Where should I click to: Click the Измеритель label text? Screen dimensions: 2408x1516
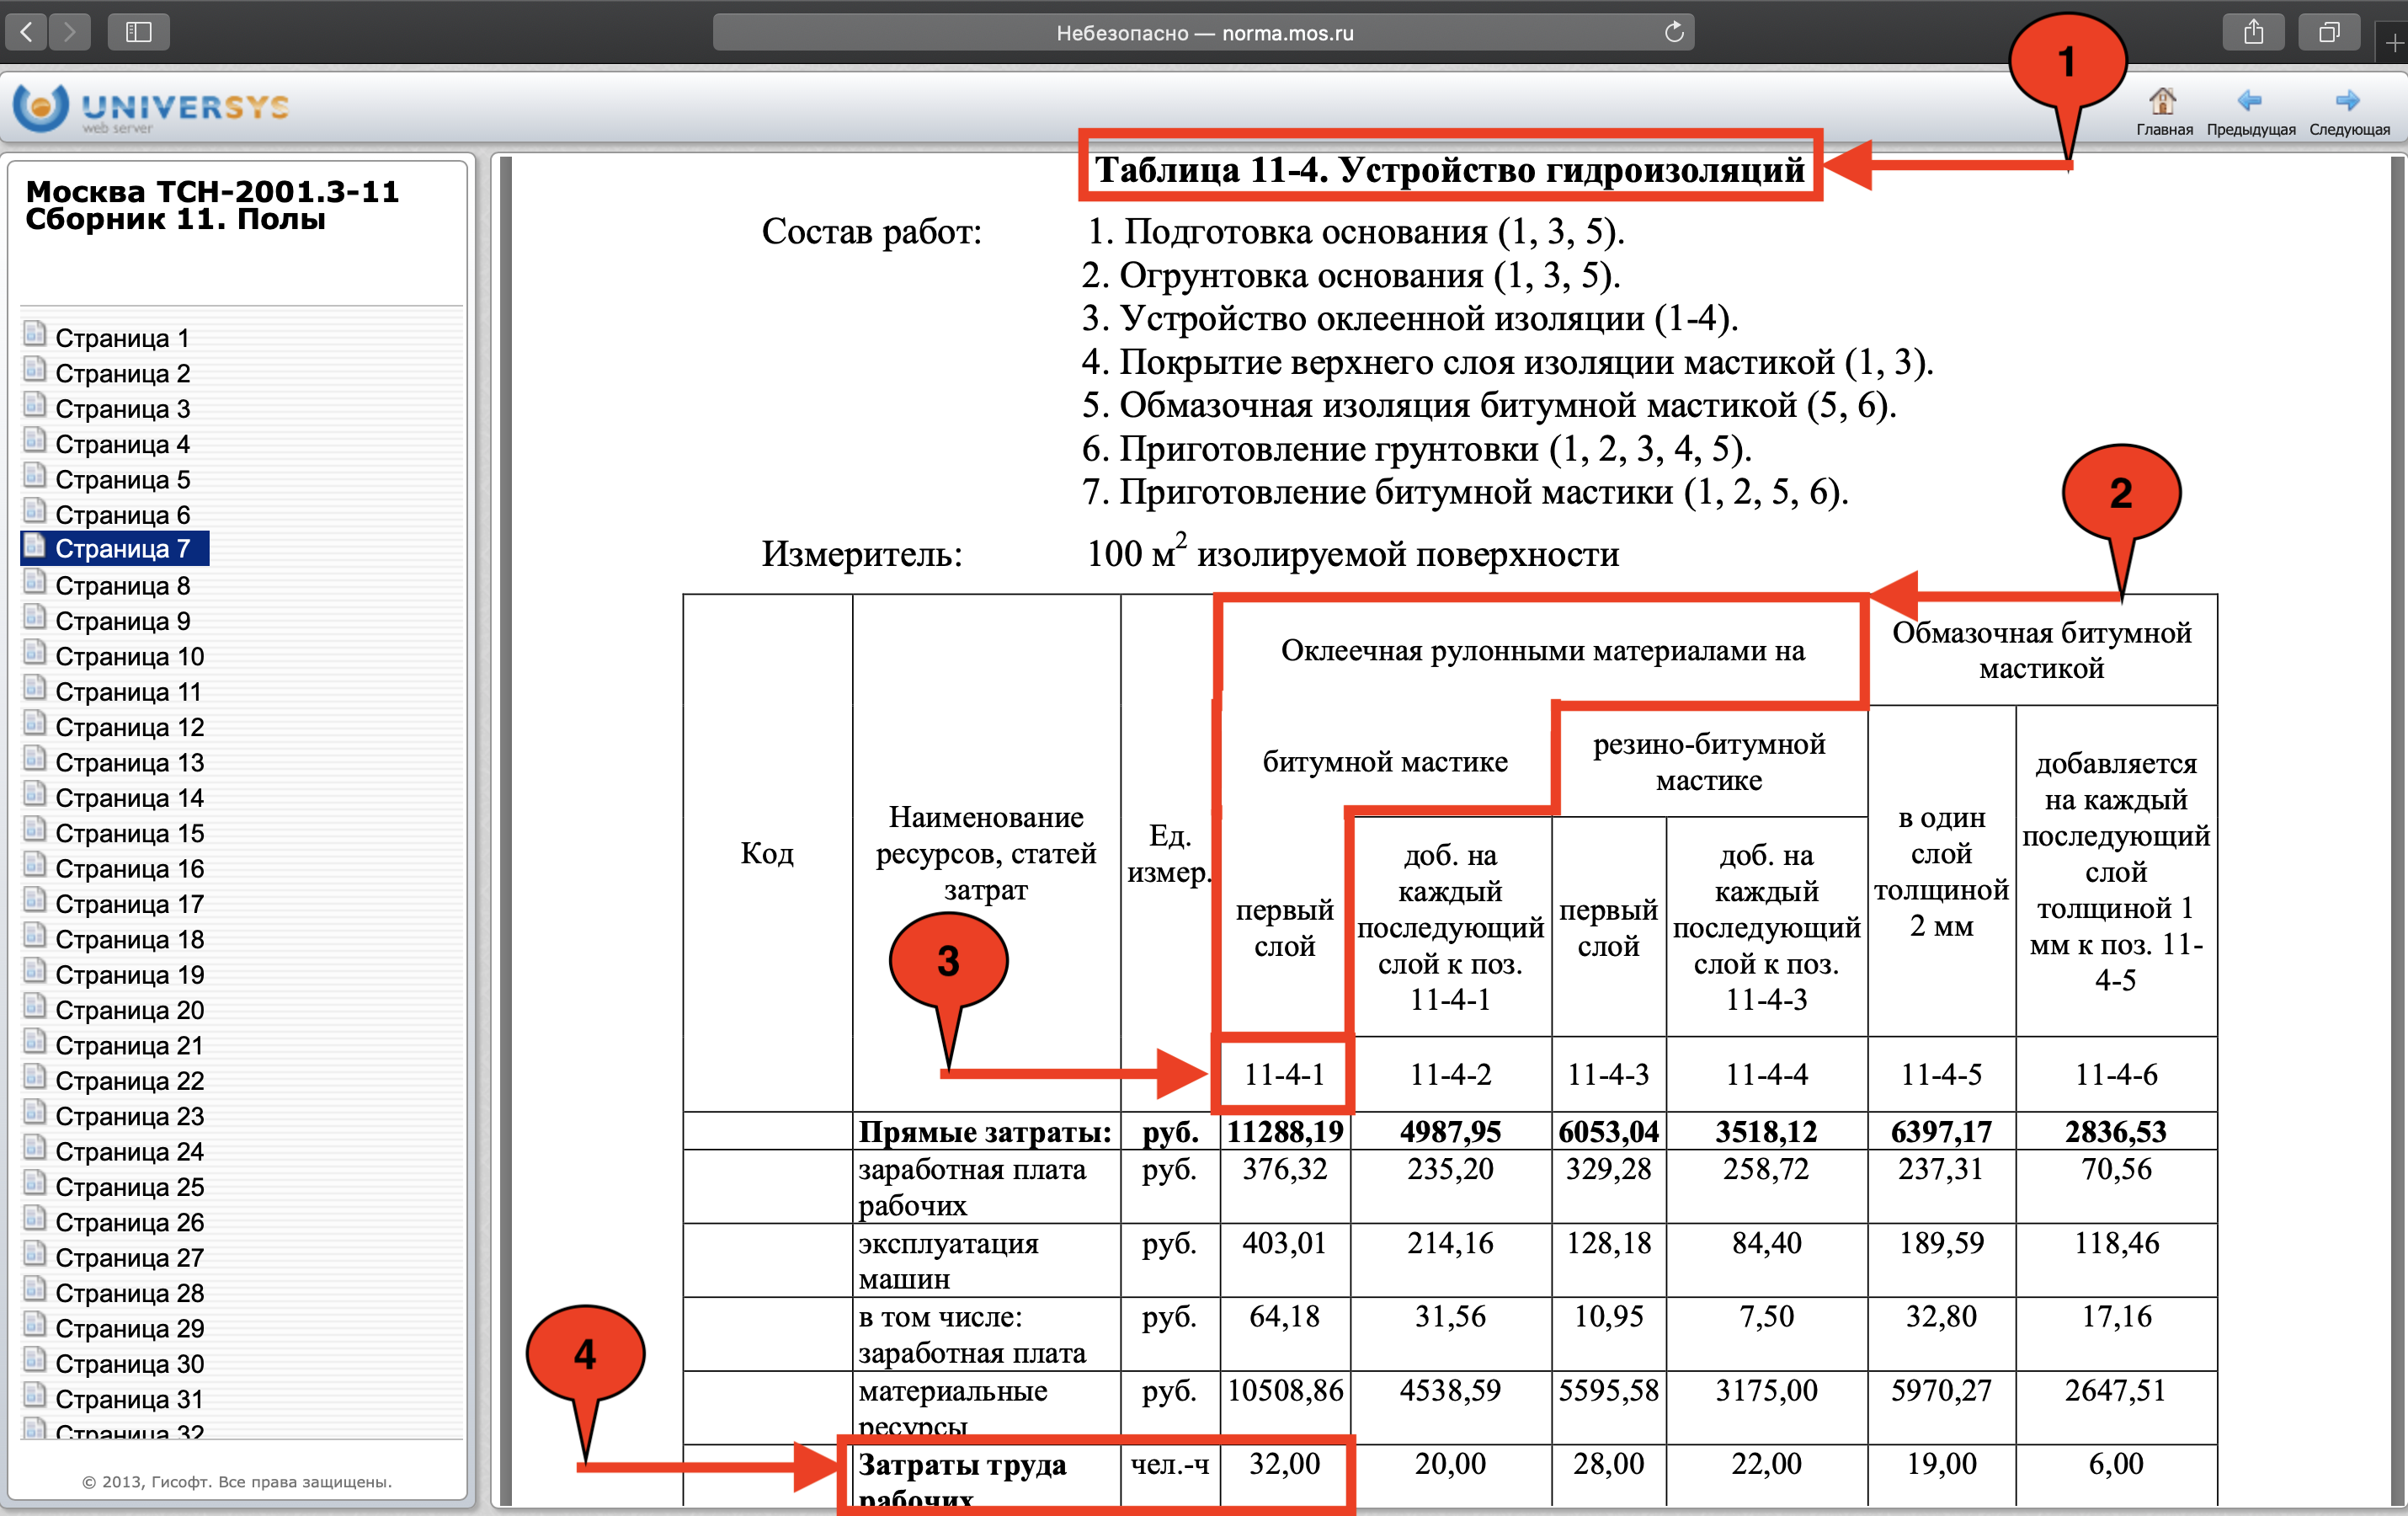click(x=862, y=553)
